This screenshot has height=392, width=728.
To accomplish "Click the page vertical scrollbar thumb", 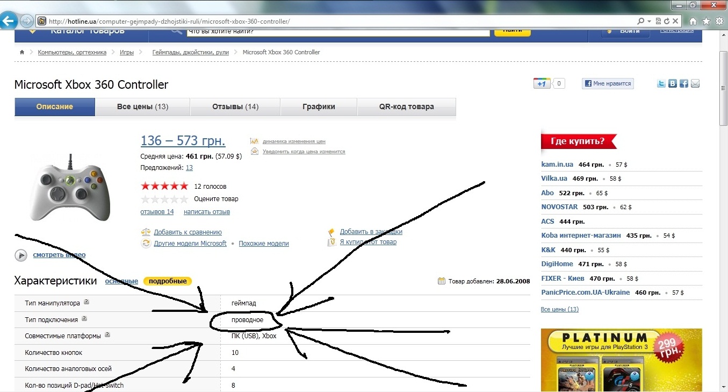I will pyautogui.click(x=723, y=81).
